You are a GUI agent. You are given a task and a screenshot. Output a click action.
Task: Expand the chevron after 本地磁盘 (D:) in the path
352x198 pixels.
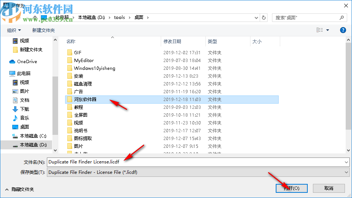(109, 17)
